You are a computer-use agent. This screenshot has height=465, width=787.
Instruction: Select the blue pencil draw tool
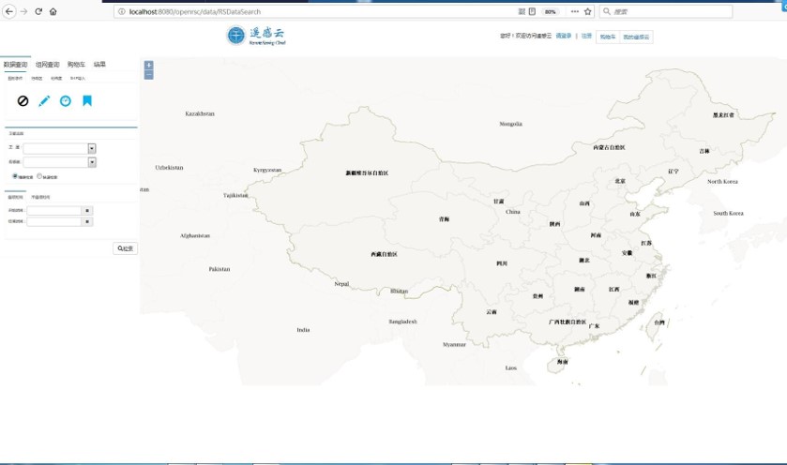point(44,101)
